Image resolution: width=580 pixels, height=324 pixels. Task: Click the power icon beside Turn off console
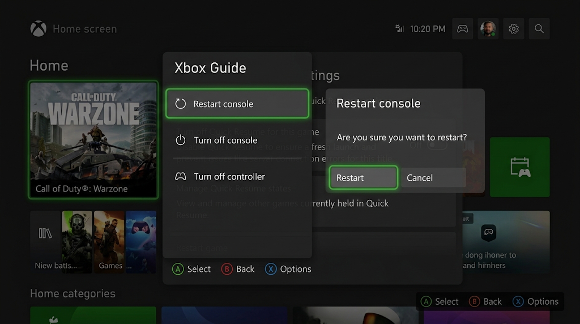tap(181, 140)
